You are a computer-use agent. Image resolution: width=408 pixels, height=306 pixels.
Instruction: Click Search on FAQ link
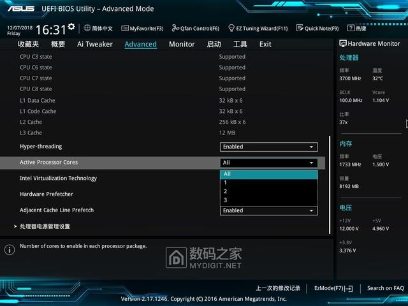(385, 288)
